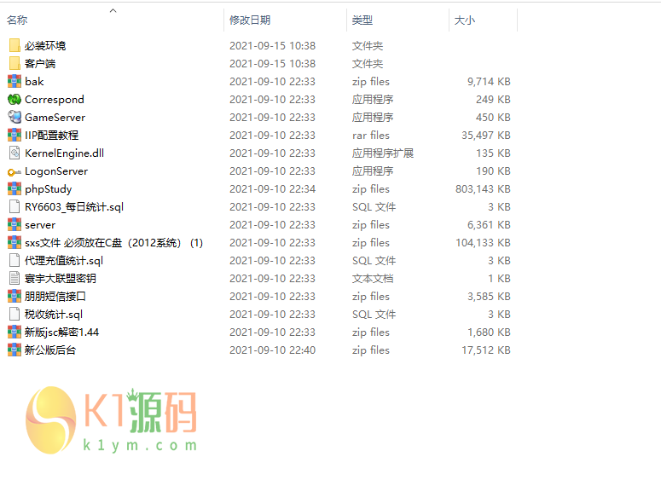The width and height of the screenshot is (661, 480).
Task: Click the 新公版后台 archive icon
Action: [x=14, y=350]
